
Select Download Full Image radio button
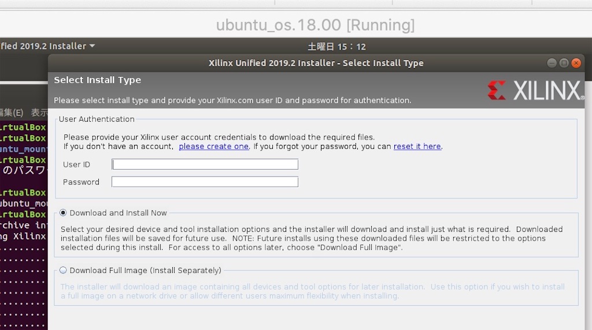click(x=63, y=270)
